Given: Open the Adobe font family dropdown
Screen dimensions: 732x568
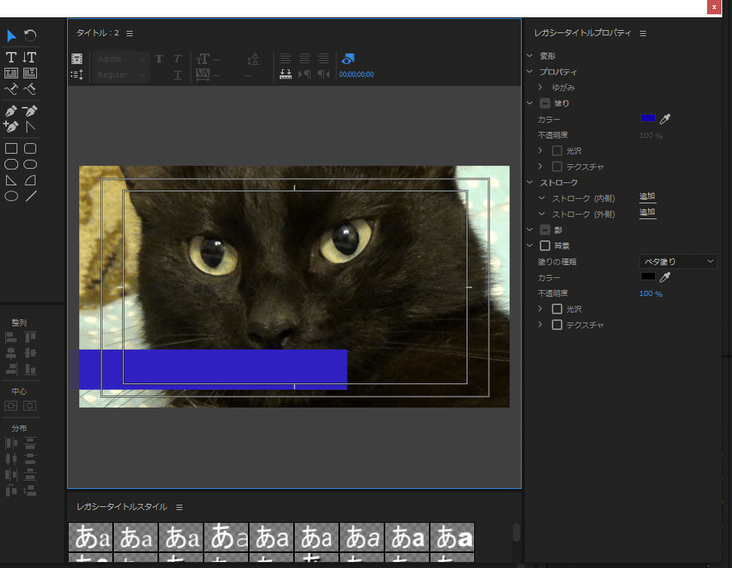Looking at the screenshot, I should point(121,60).
